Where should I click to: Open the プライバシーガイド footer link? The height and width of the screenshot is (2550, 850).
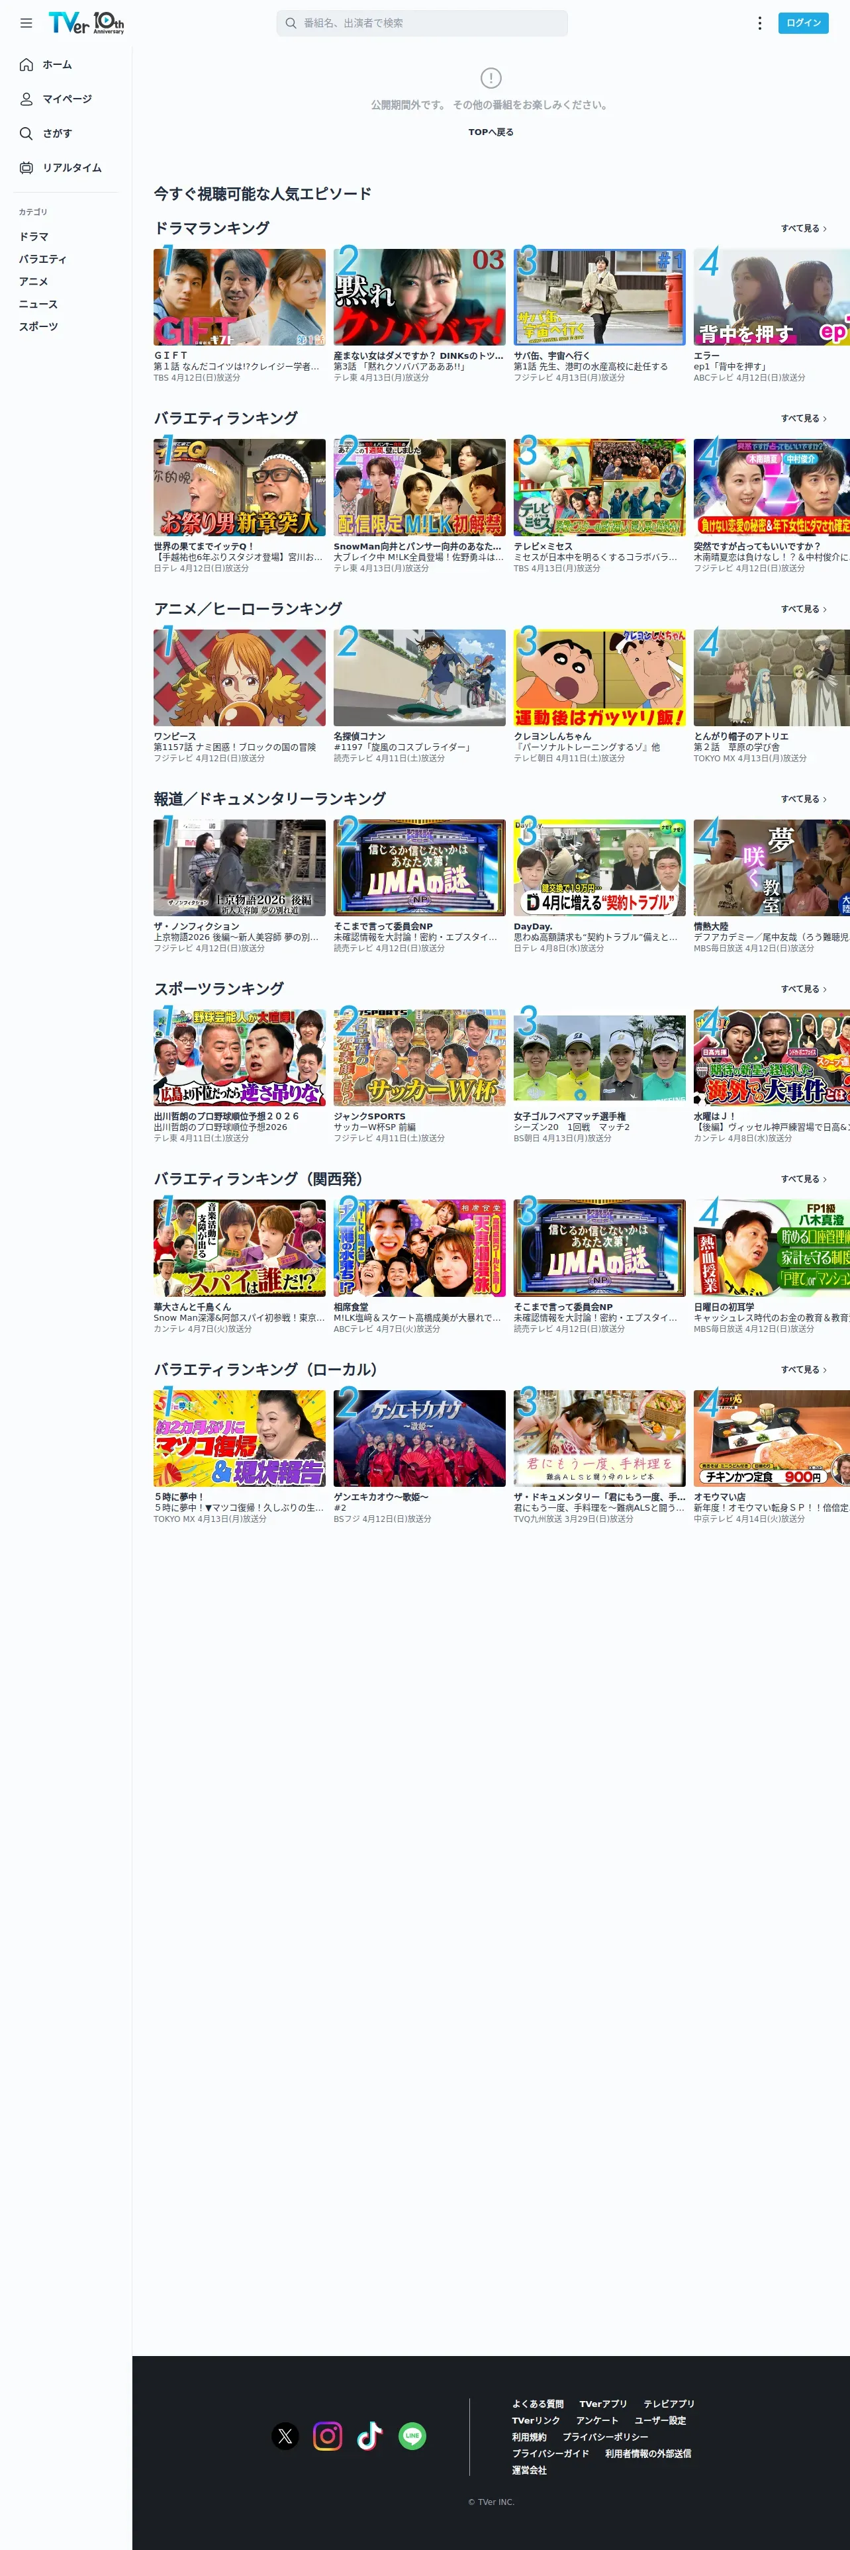550,2454
